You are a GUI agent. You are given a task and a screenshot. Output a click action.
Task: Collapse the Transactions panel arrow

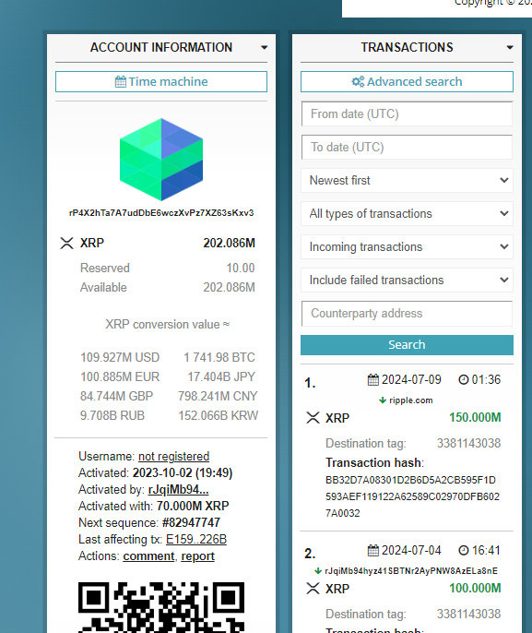coord(510,48)
